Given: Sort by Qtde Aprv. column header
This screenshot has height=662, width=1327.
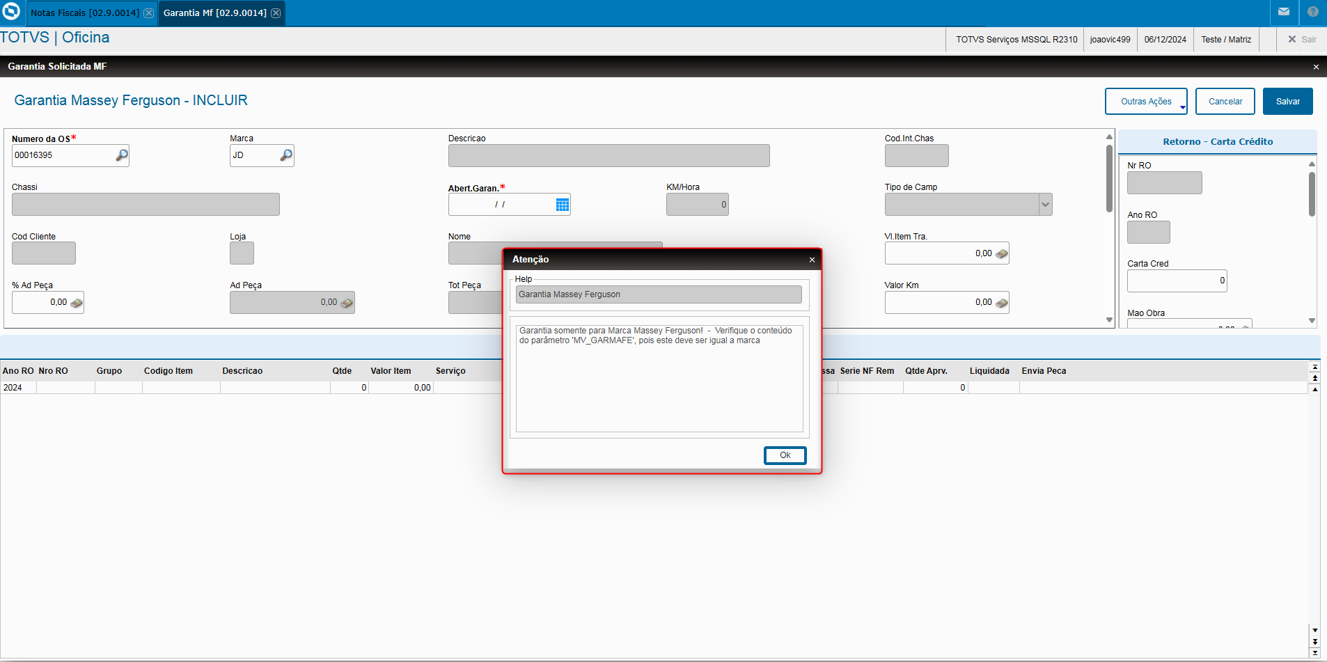Looking at the screenshot, I should 926,371.
